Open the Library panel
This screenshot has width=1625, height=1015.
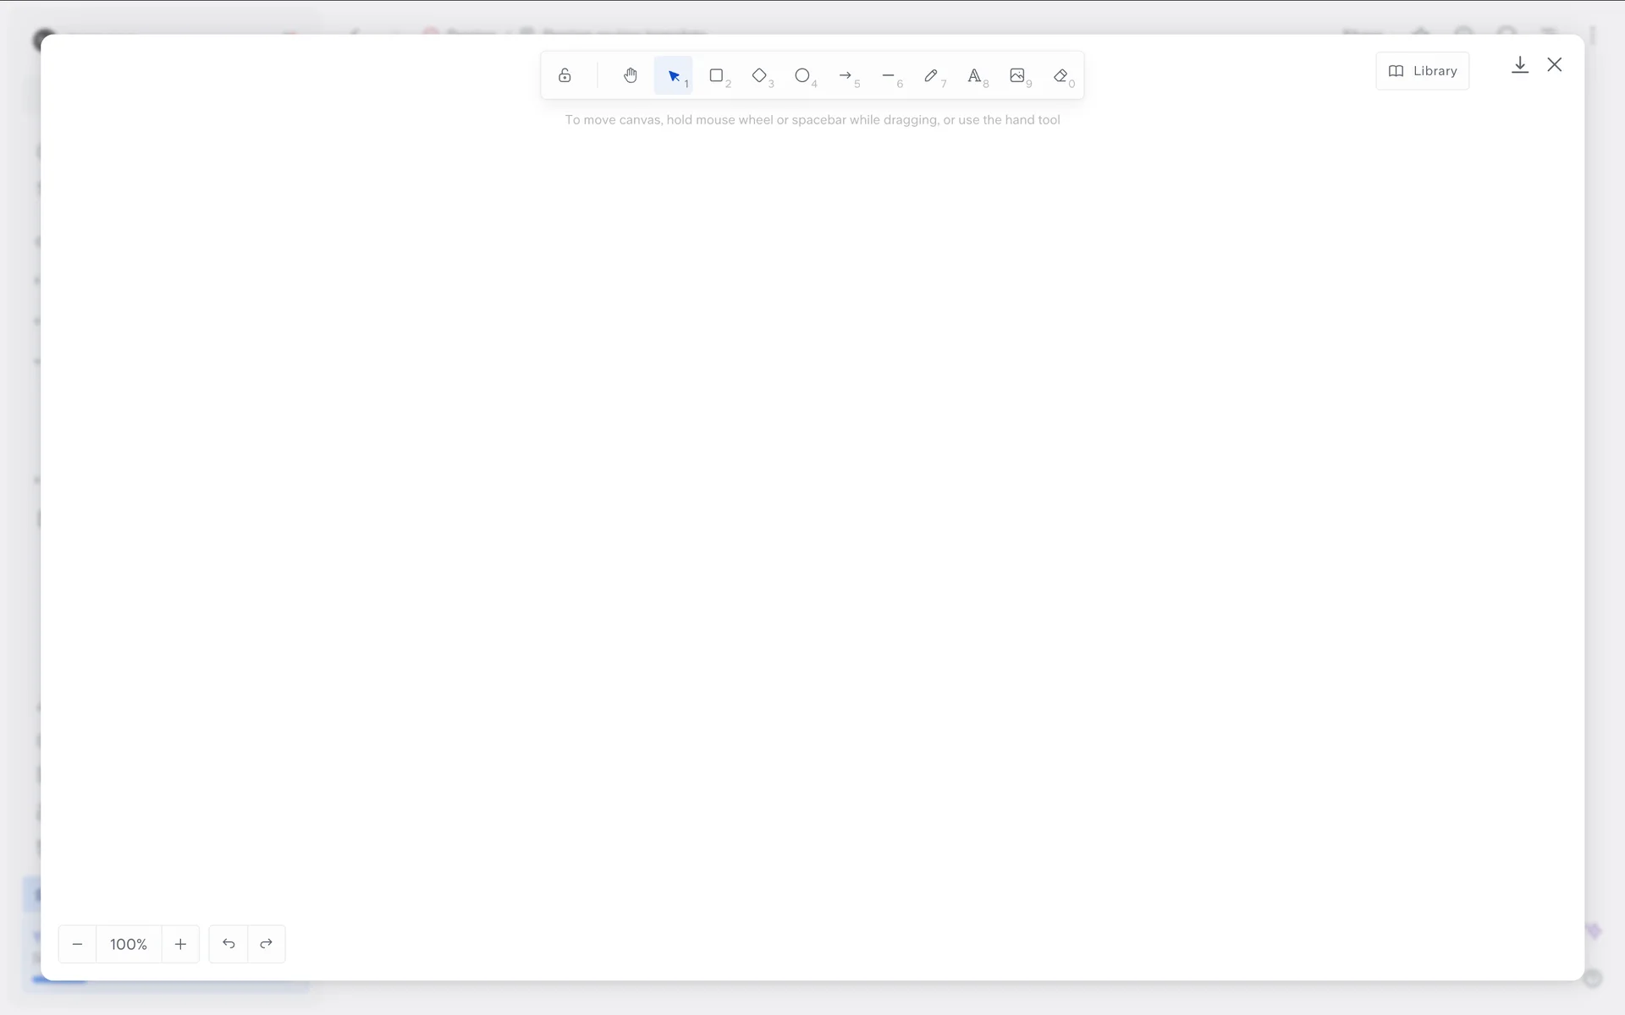(1422, 71)
